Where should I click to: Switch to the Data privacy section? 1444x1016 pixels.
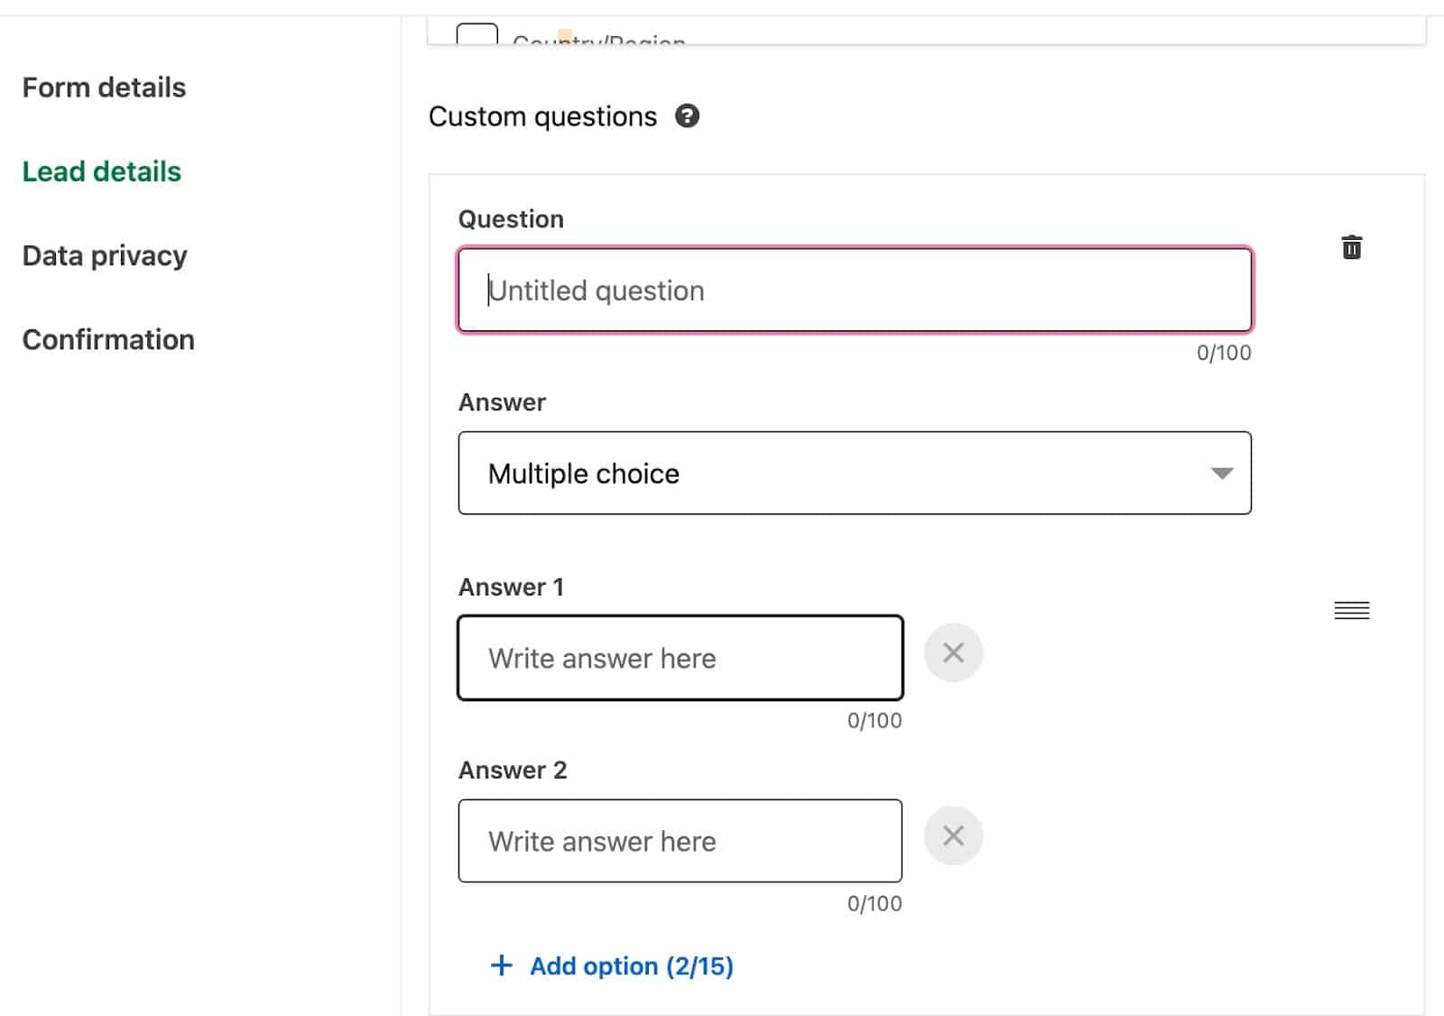[x=104, y=255]
